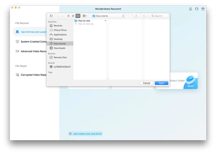Screen dimensions: 216x154
Task: Click the Recents clock icon
Action: 51,26
